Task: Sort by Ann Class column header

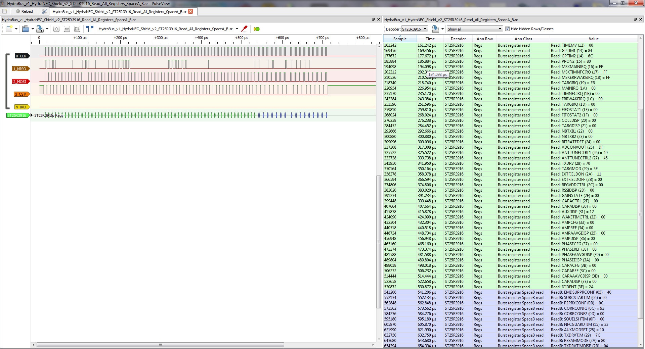Action: pos(523,39)
